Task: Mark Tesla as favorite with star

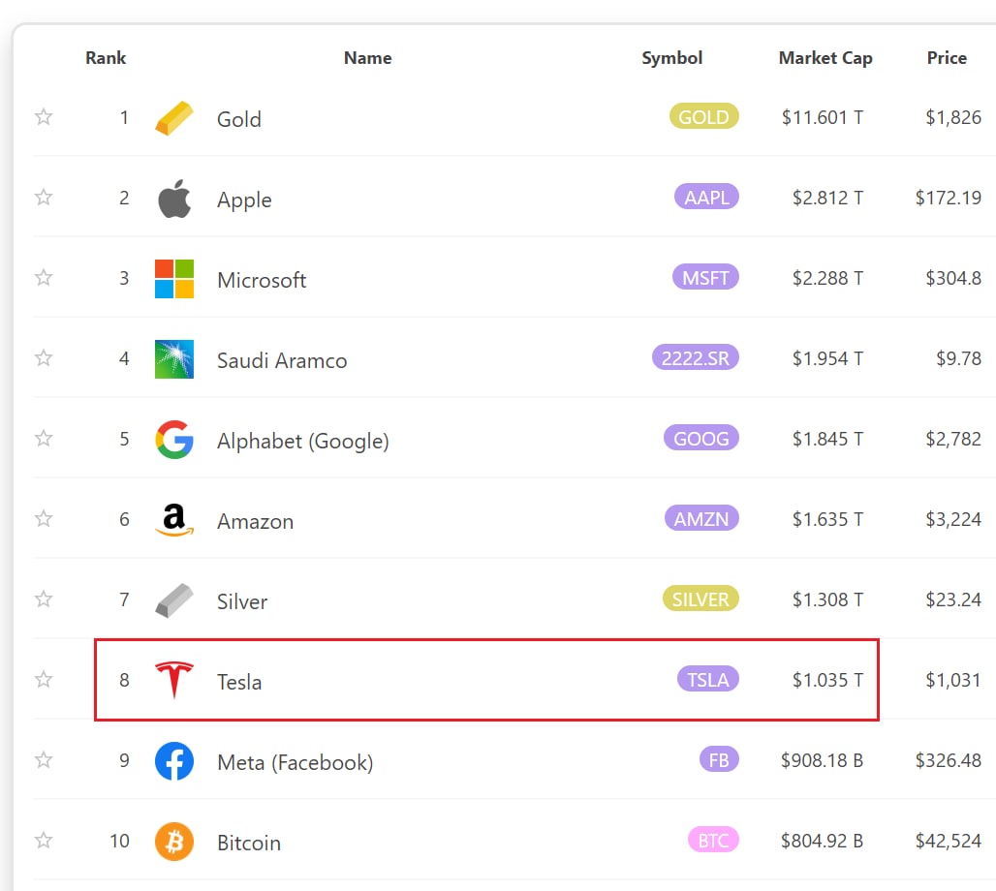Action: coord(44,680)
